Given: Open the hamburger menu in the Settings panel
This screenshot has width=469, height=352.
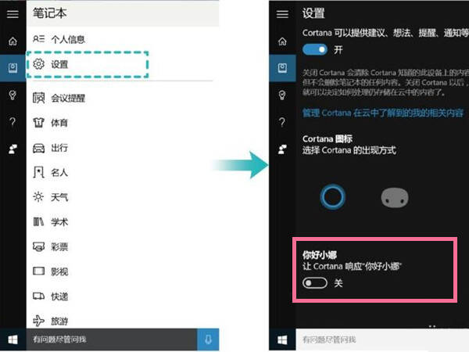Looking at the screenshot, I should pyautogui.click(x=282, y=14).
